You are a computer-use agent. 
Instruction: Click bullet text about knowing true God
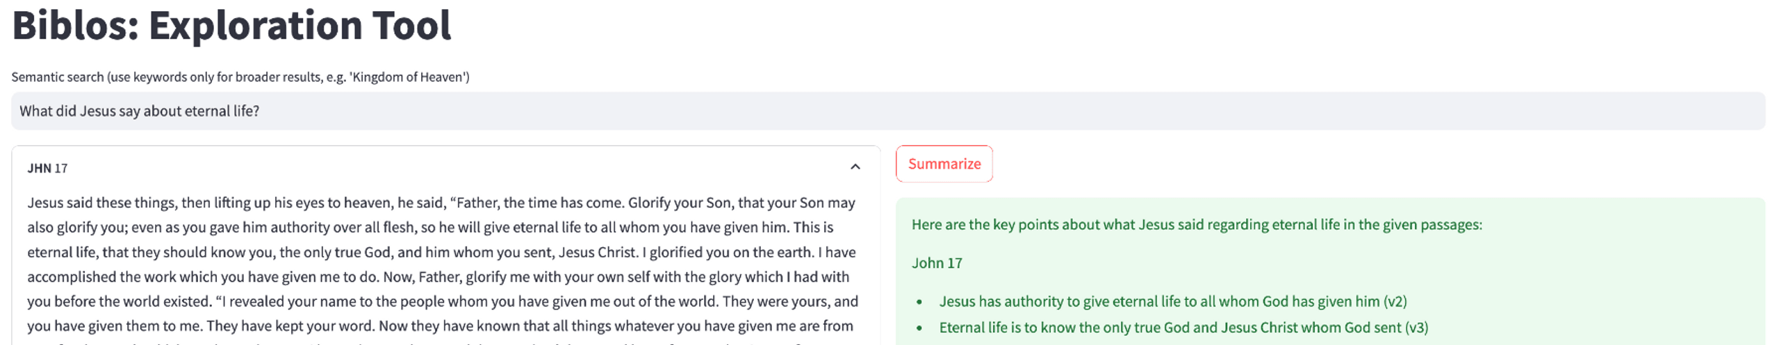pos(1183,328)
